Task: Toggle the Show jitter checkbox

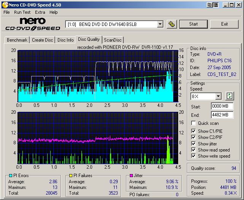Action: (x=194, y=144)
